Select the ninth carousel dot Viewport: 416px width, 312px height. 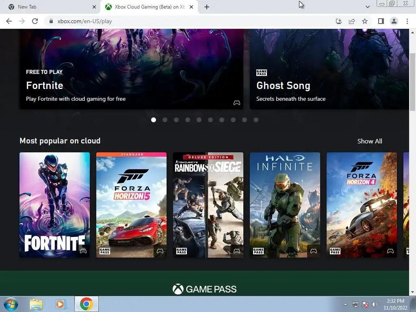(245, 120)
